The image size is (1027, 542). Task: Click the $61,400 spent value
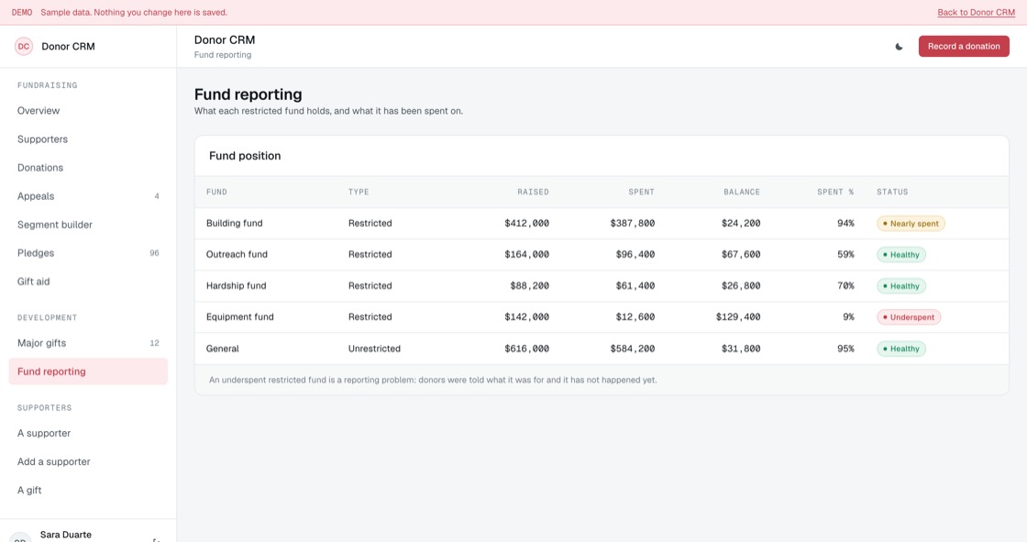pos(635,286)
